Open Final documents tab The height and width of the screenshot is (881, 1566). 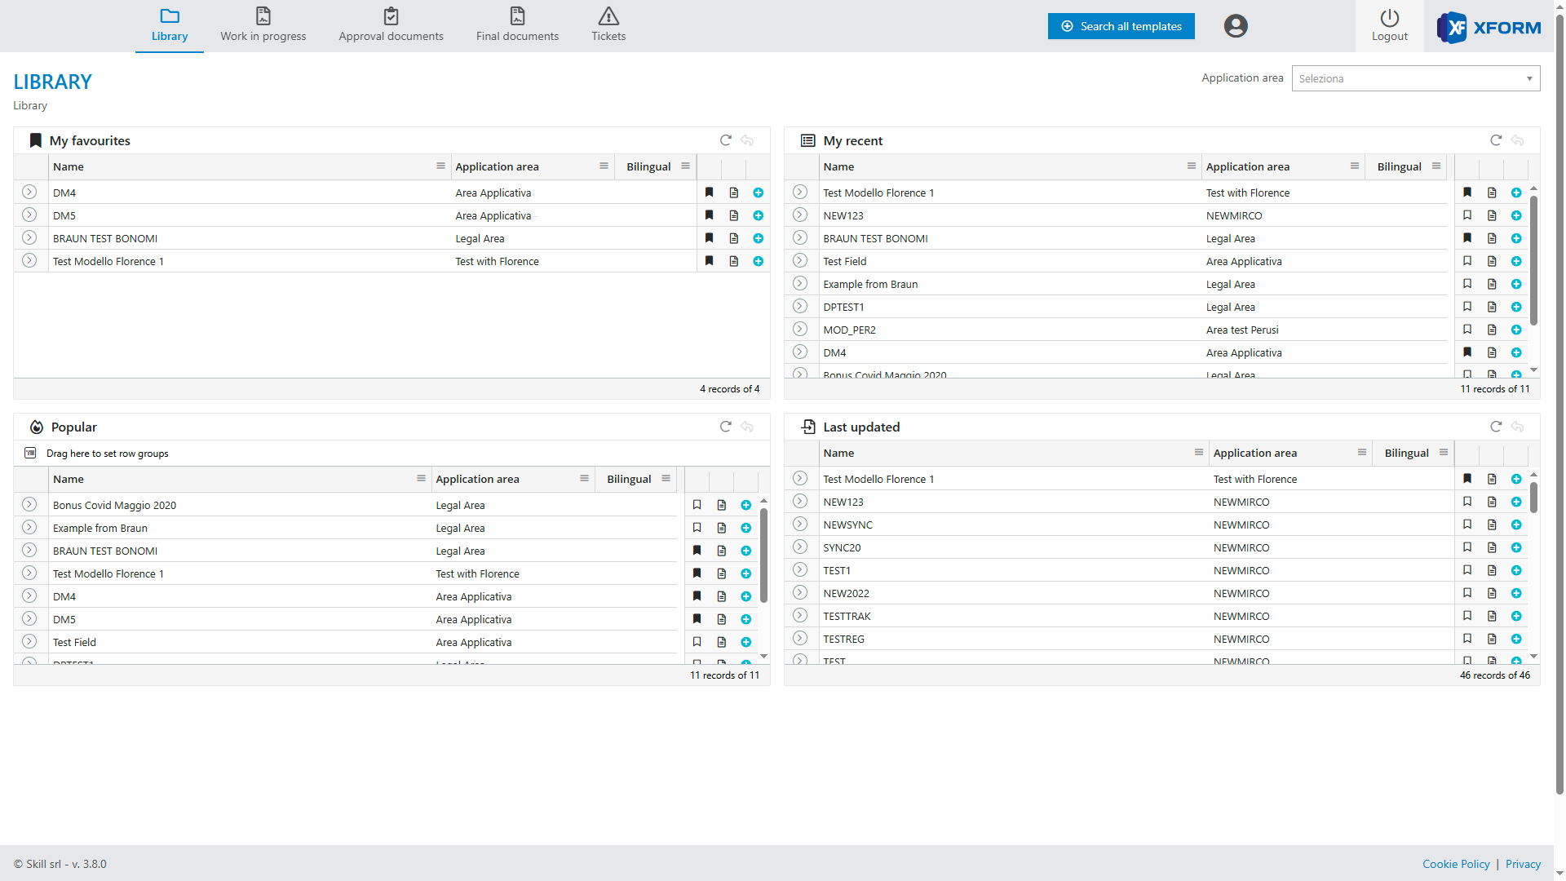[517, 26]
